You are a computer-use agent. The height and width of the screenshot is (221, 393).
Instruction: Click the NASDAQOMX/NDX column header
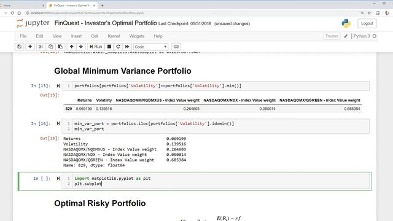(239, 100)
